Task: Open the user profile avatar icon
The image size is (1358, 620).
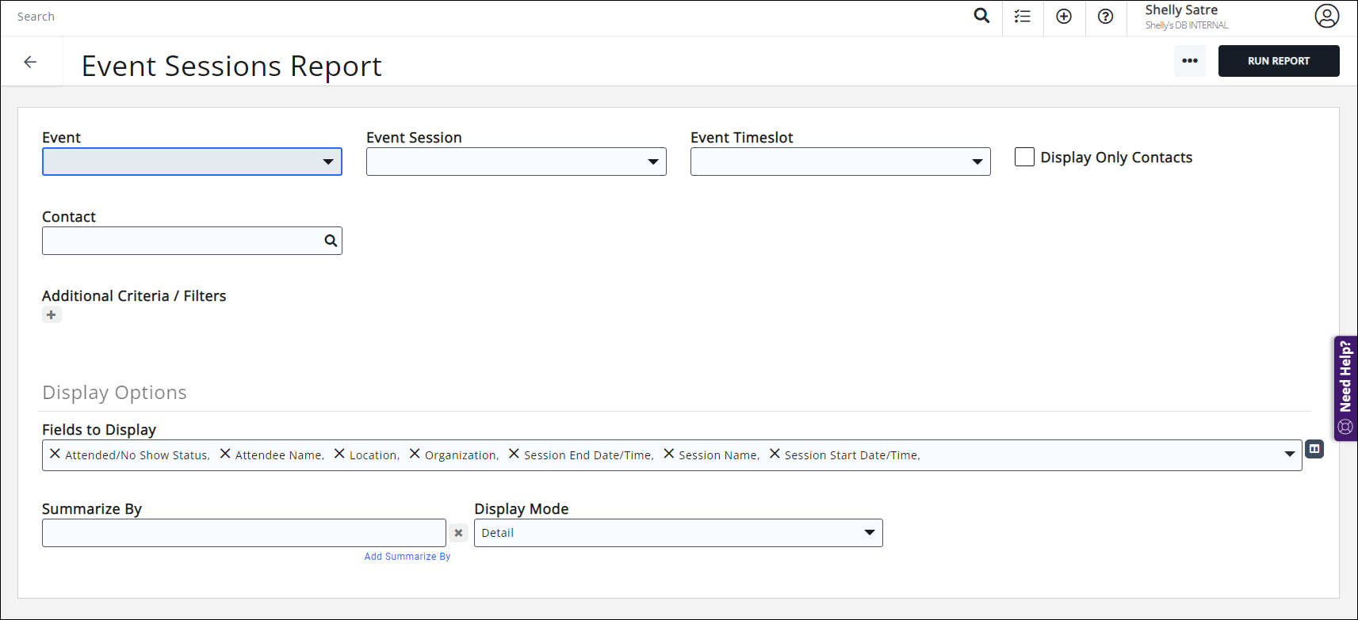Action: point(1326,16)
